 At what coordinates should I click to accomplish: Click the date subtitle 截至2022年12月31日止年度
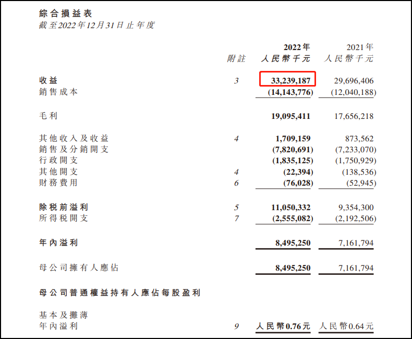[x=96, y=25]
